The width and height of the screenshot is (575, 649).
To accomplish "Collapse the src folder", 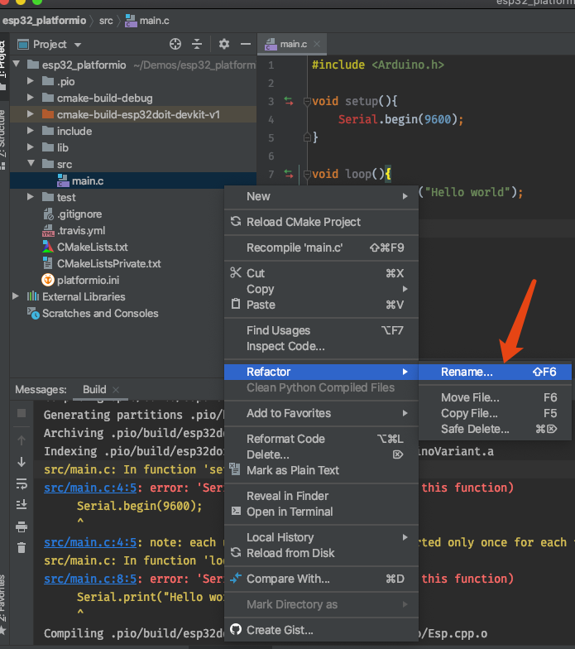I will click(x=31, y=164).
